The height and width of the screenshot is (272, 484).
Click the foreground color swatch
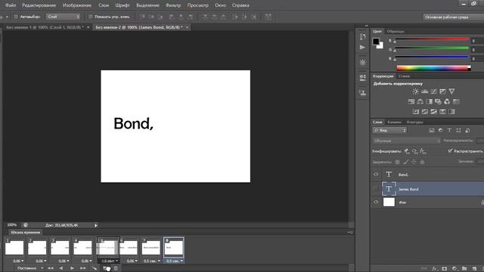click(x=376, y=42)
